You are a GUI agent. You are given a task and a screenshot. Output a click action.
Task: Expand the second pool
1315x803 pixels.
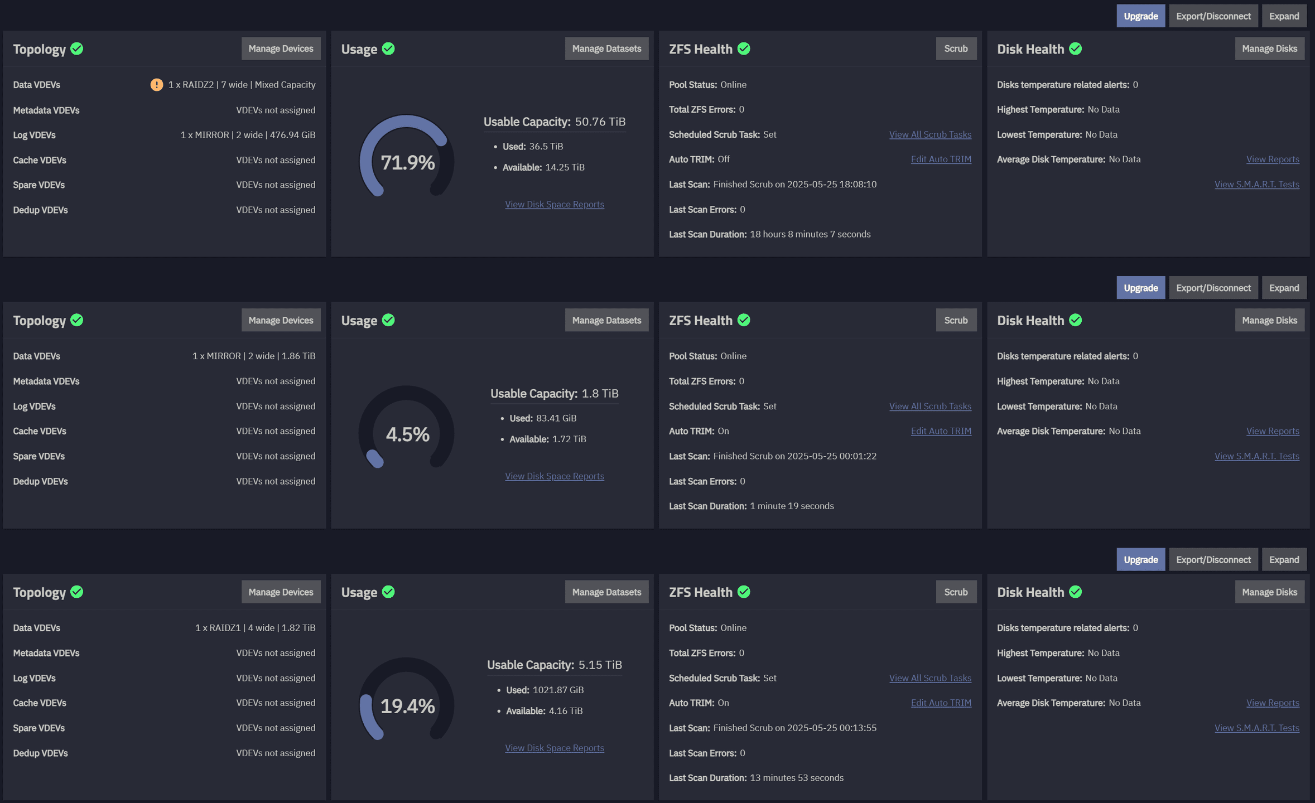[x=1284, y=288]
